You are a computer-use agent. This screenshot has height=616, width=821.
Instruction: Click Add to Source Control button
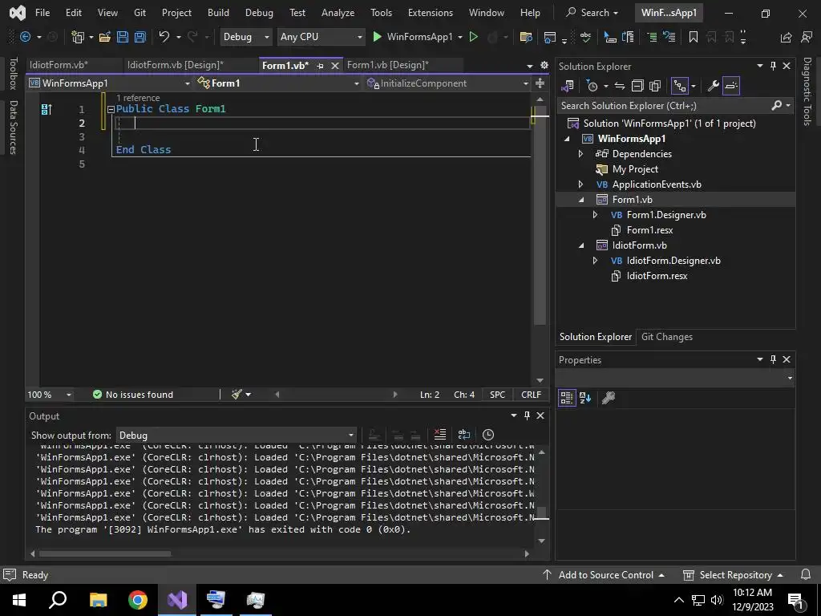(x=605, y=574)
